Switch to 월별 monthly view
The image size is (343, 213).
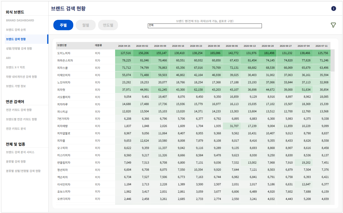(86, 25)
